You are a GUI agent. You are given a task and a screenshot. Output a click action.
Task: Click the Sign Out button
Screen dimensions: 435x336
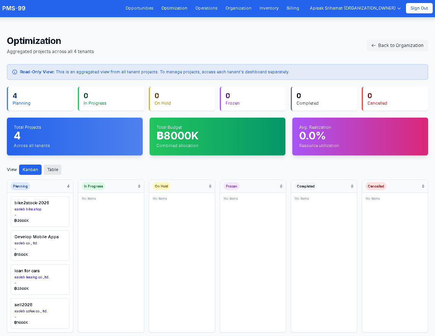[419, 8]
